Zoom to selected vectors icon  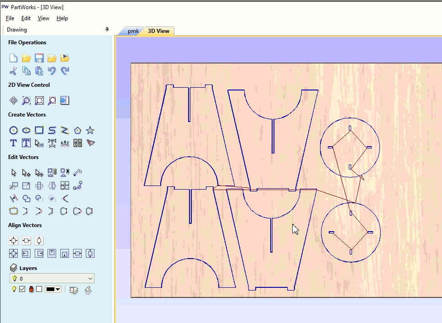click(52, 101)
